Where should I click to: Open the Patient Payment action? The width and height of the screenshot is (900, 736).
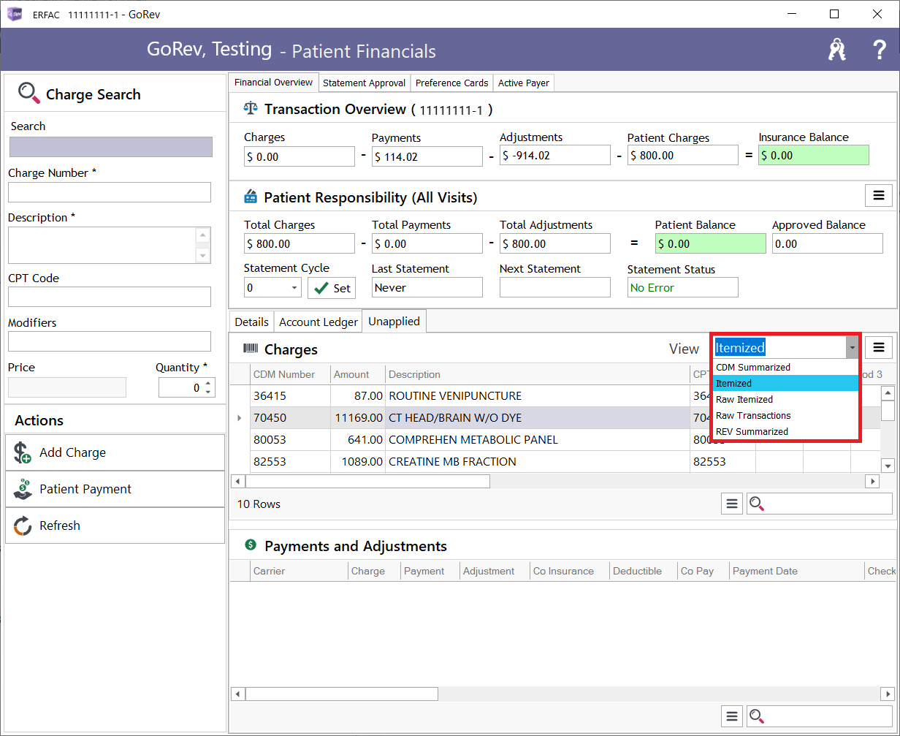(115, 489)
